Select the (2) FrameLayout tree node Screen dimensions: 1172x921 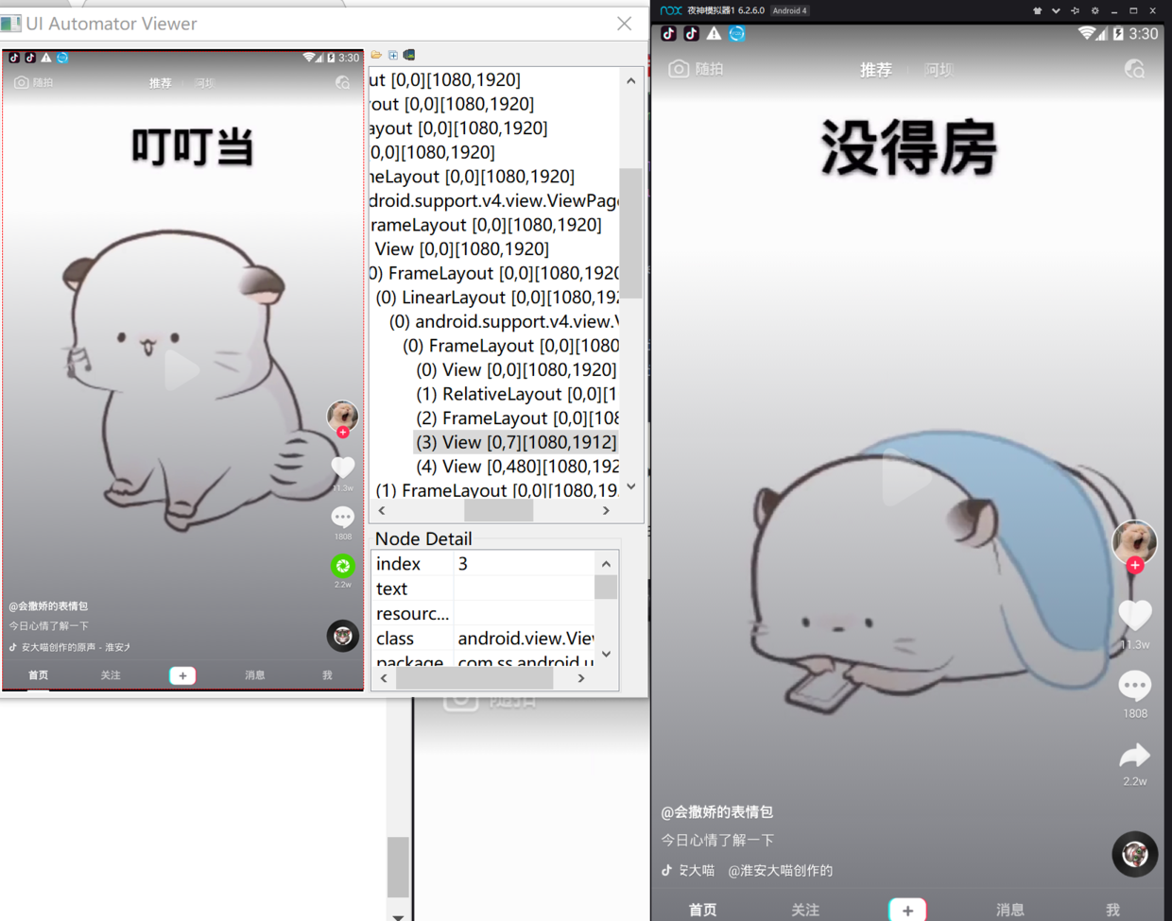point(517,418)
